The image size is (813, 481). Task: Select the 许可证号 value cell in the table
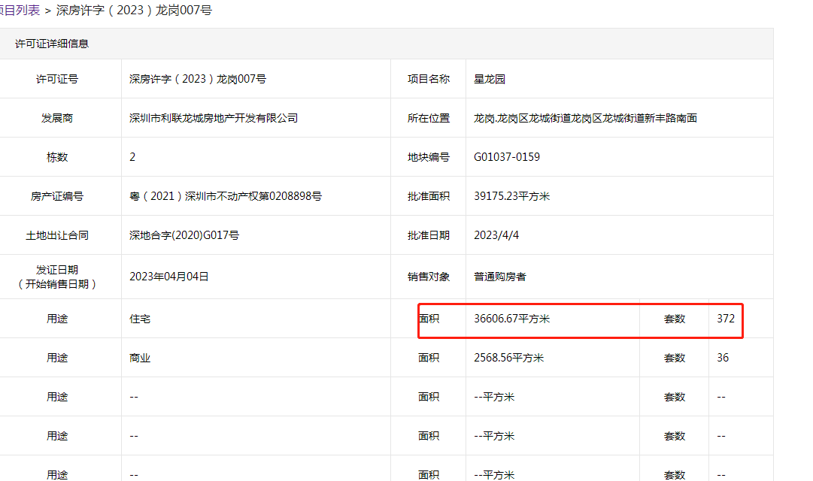click(x=197, y=79)
